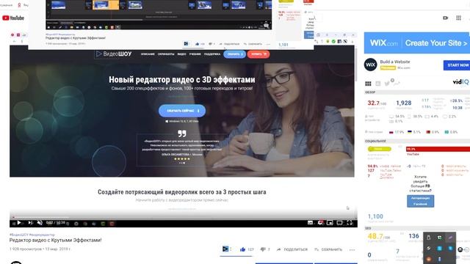Like the video with the thumbs up
The width and height of the screenshot is (470, 264).
242,249
